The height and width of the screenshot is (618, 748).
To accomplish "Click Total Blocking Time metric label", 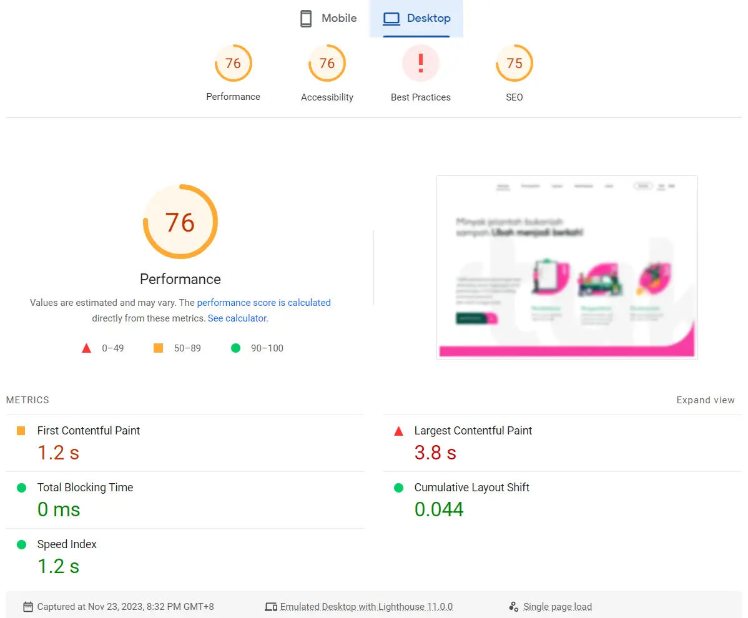I will tap(85, 488).
